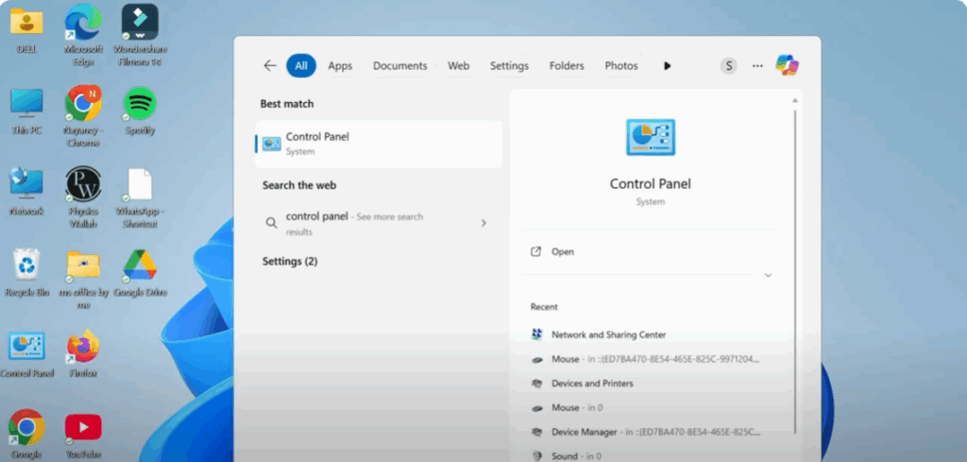Viewport: 967px width, 462px height.
Task: Expand the chevron below the Open action
Action: tap(768, 275)
